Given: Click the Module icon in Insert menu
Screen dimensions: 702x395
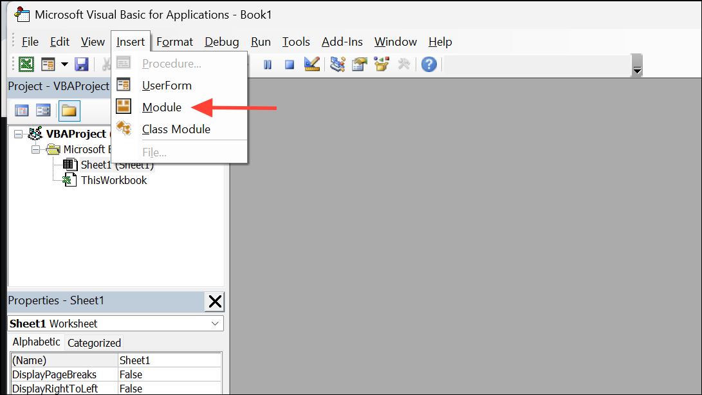Looking at the screenshot, I should pyautogui.click(x=124, y=107).
